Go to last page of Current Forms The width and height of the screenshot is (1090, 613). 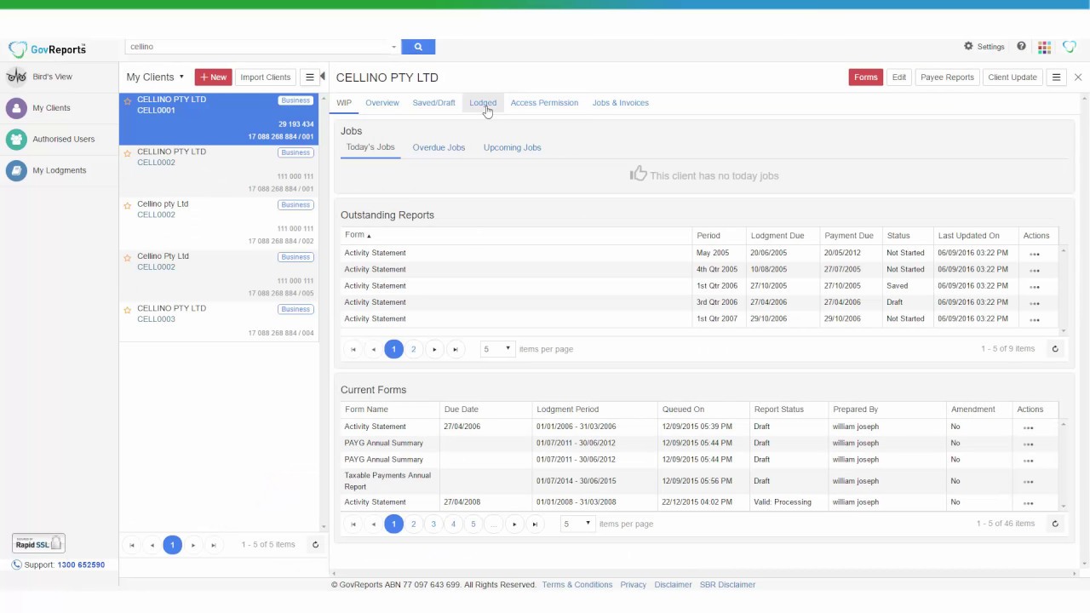tap(535, 524)
